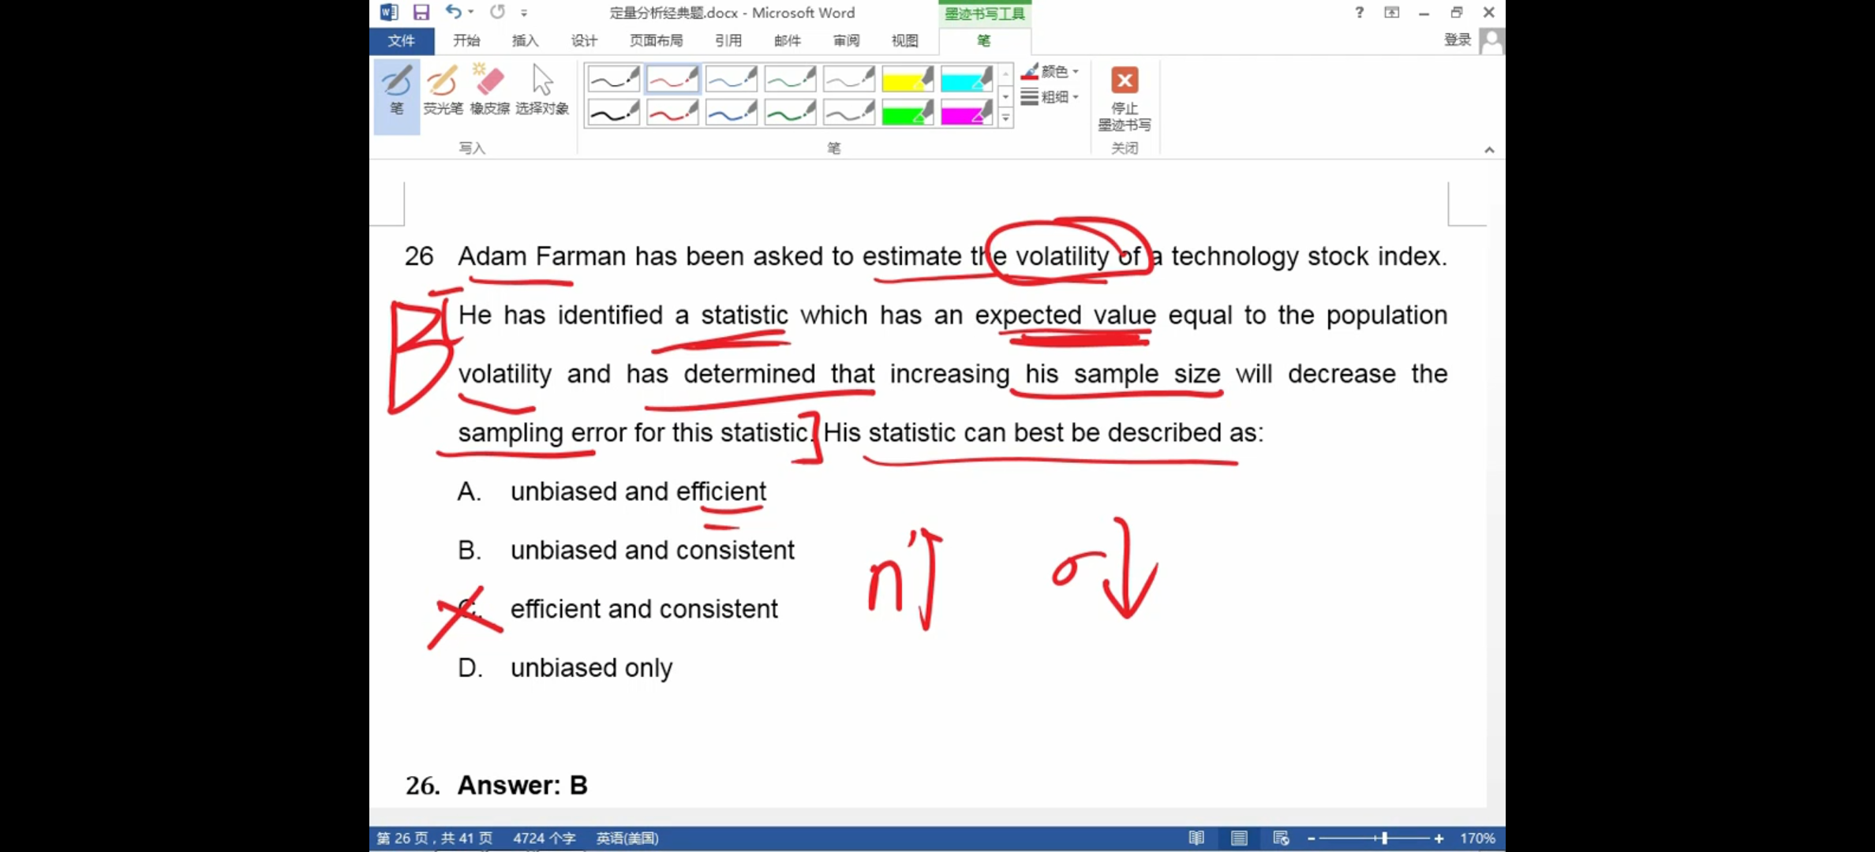Open the pen Color dropdown
The image size is (1875, 852).
coord(1051,72)
